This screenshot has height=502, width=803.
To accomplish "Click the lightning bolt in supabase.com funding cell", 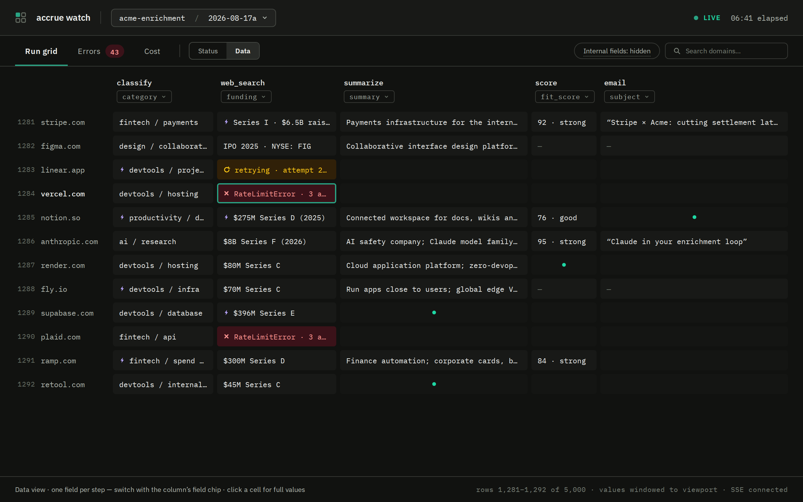I will pyautogui.click(x=226, y=312).
